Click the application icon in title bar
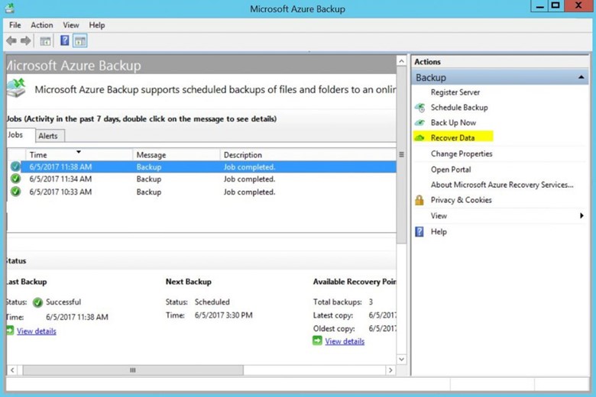 10,8
